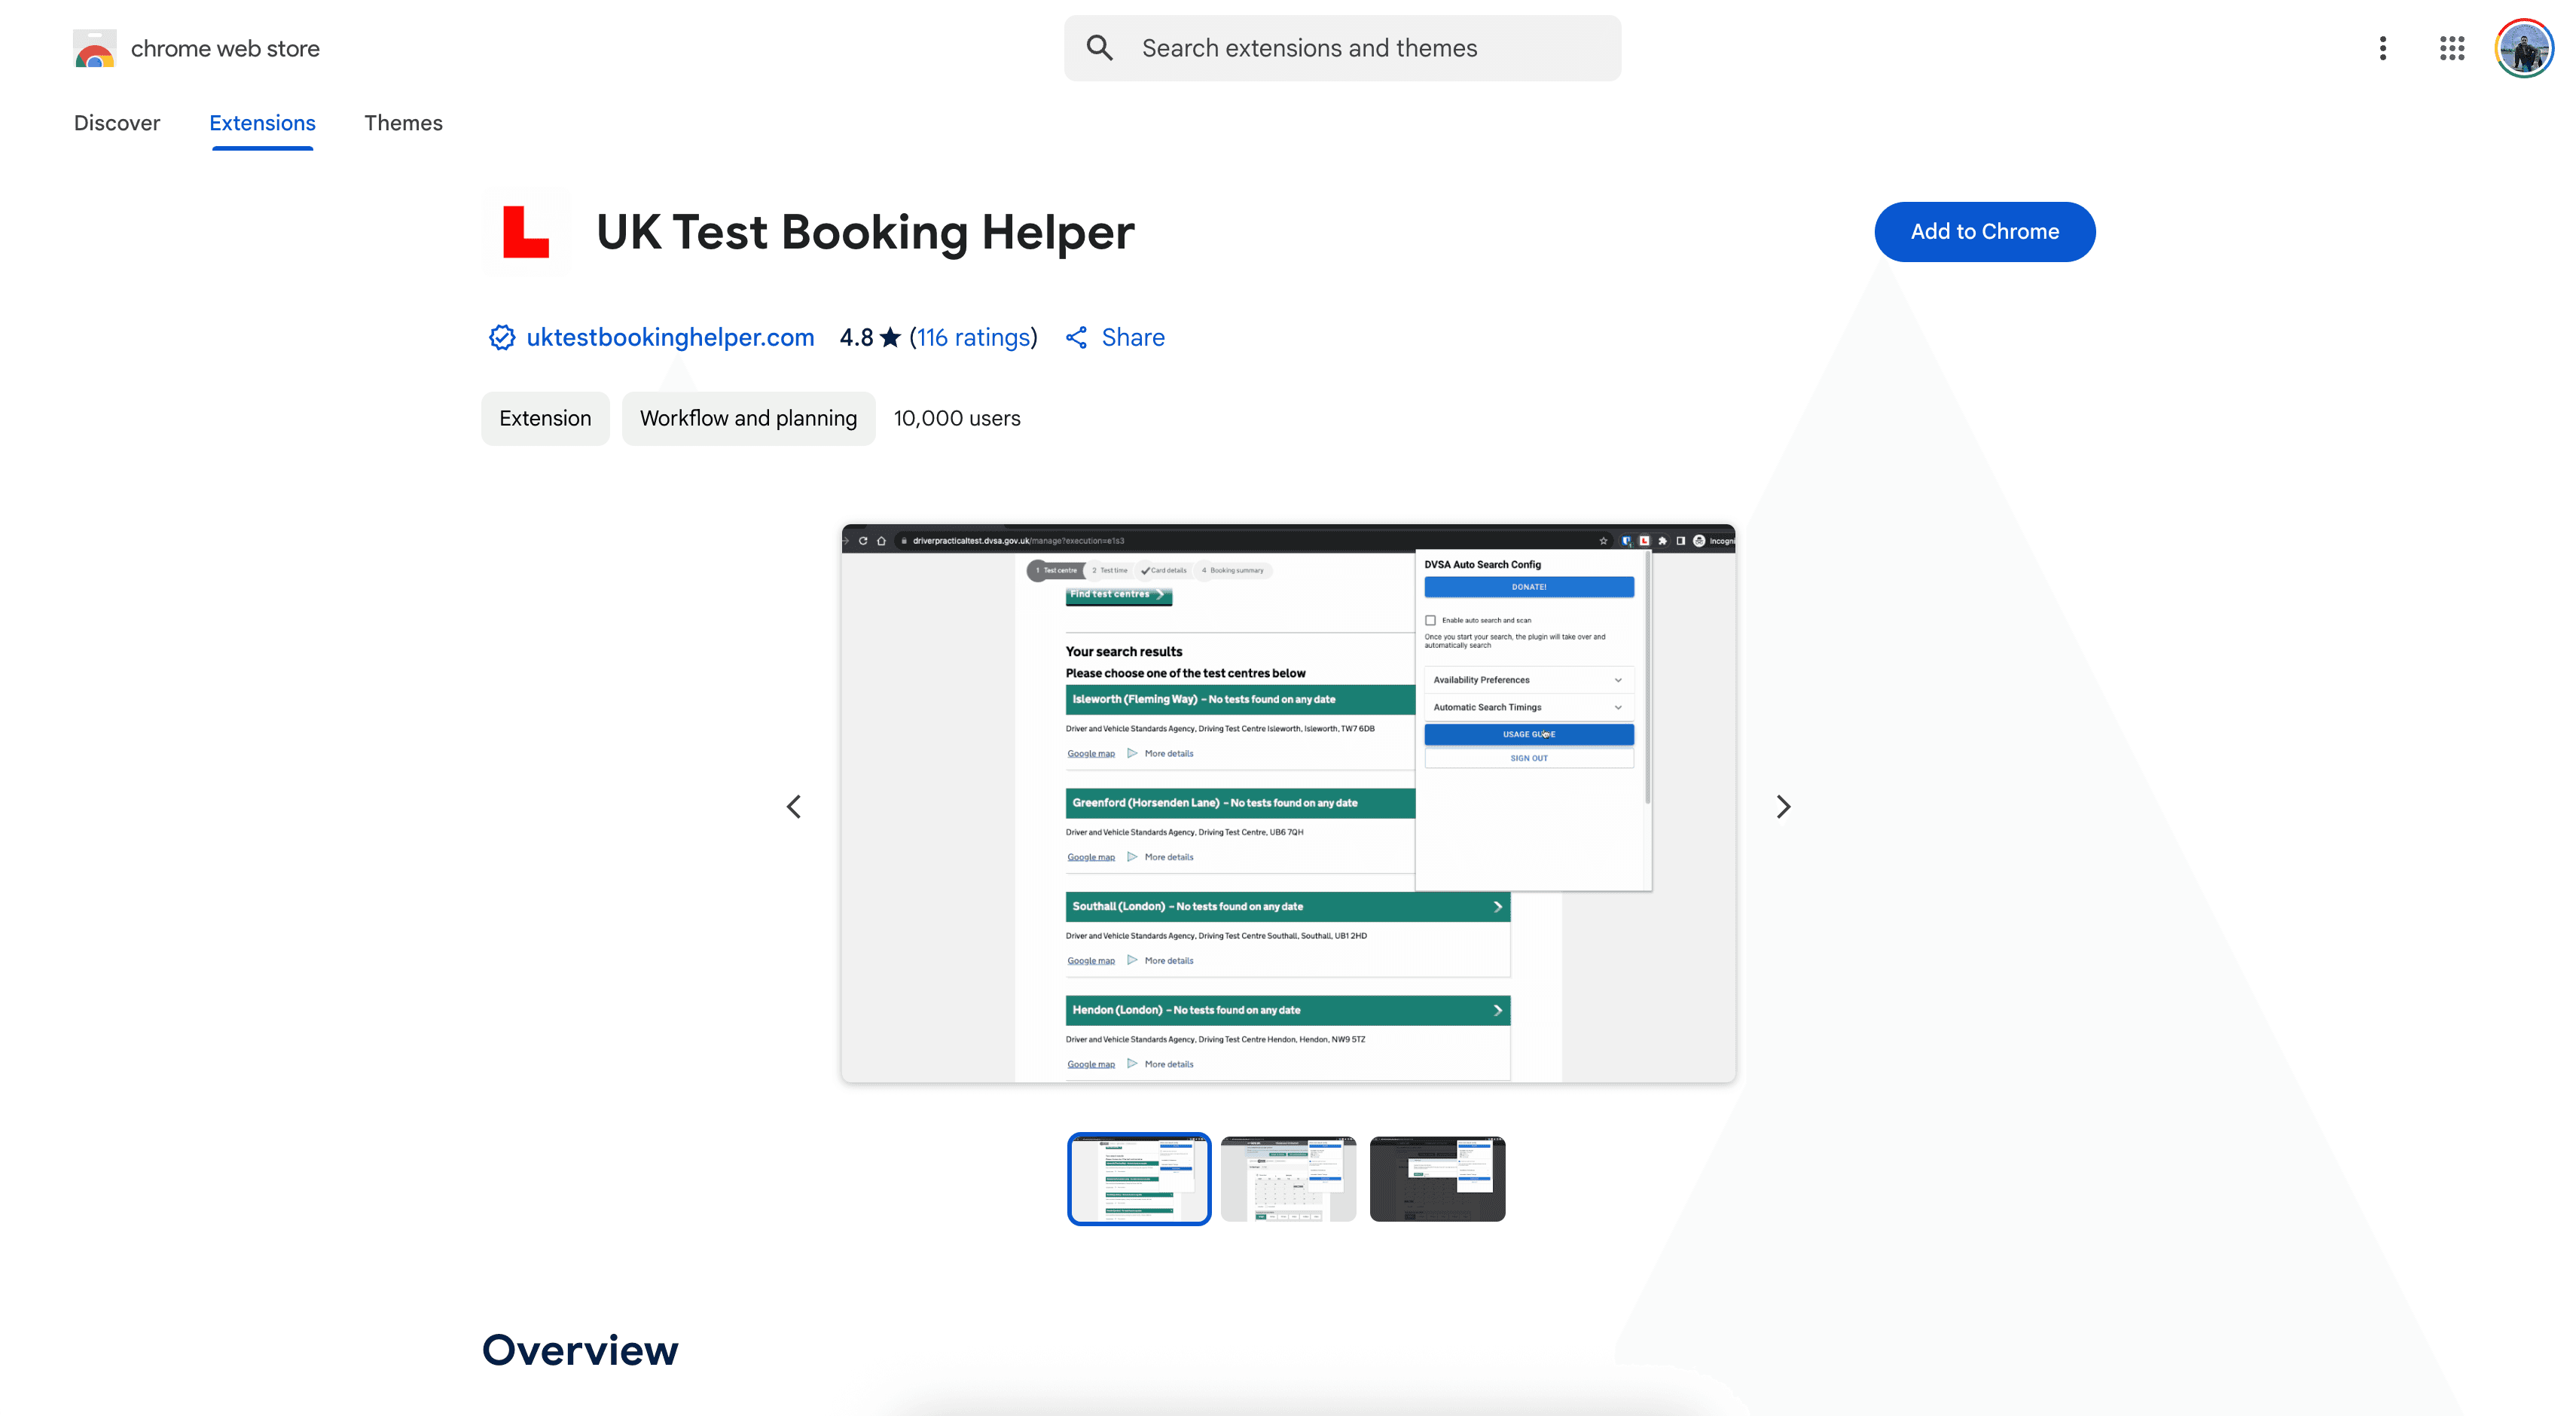2576x1416 pixels.
Task: Open the three-dot more options menu
Action: coord(2383,48)
